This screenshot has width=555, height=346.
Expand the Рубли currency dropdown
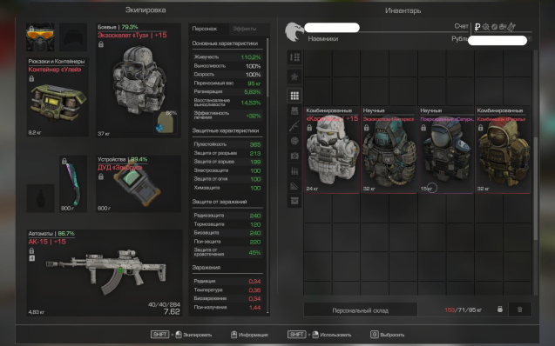(x=530, y=39)
